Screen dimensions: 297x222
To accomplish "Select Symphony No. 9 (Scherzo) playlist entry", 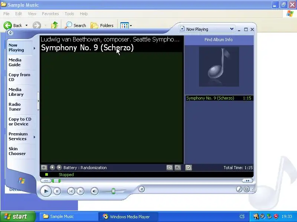I will [219, 98].
